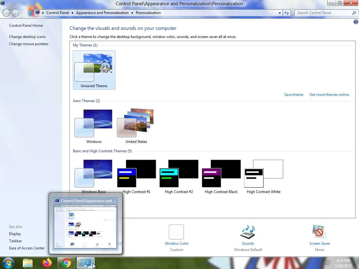The image size is (359, 269).
Task: Open the Screen Saver icon
Action: (x=320, y=232)
